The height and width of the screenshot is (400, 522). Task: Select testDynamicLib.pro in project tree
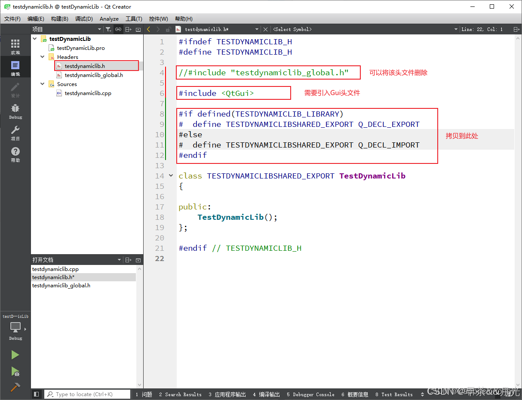click(81, 48)
